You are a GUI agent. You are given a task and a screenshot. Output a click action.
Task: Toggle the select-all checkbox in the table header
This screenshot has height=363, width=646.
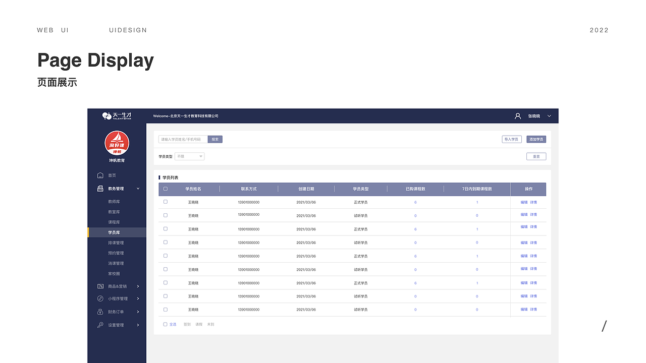[166, 189]
